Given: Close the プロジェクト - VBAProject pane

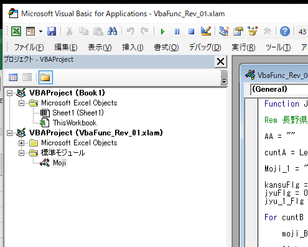Looking at the screenshot, I should click(x=220, y=62).
